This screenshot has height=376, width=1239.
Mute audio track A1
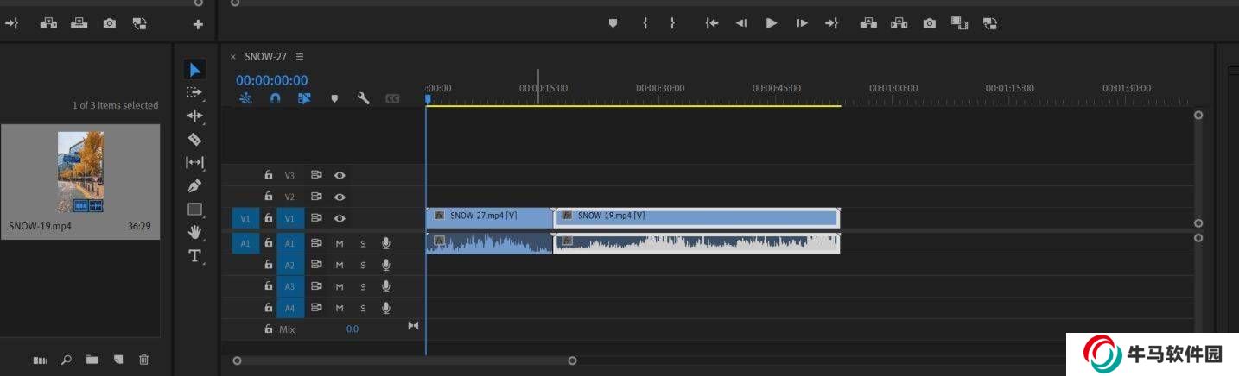coord(340,244)
